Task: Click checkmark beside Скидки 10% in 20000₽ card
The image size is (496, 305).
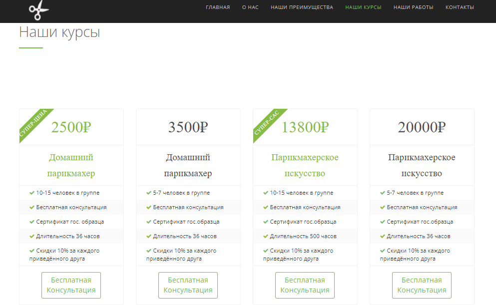Action: point(383,251)
